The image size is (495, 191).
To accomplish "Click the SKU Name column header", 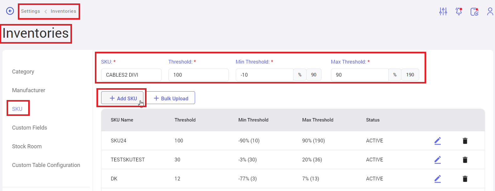I will pyautogui.click(x=122, y=120).
